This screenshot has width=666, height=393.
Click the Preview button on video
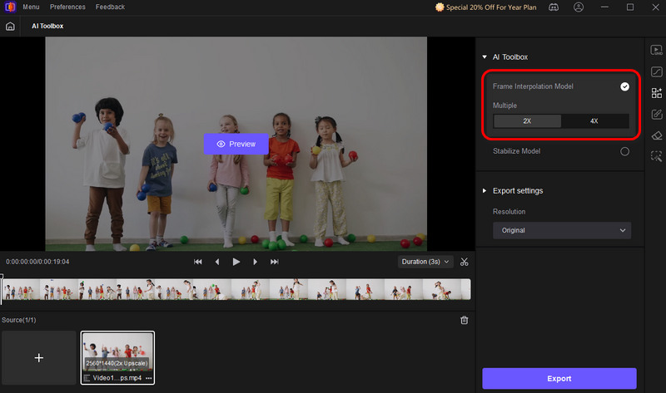(x=236, y=144)
